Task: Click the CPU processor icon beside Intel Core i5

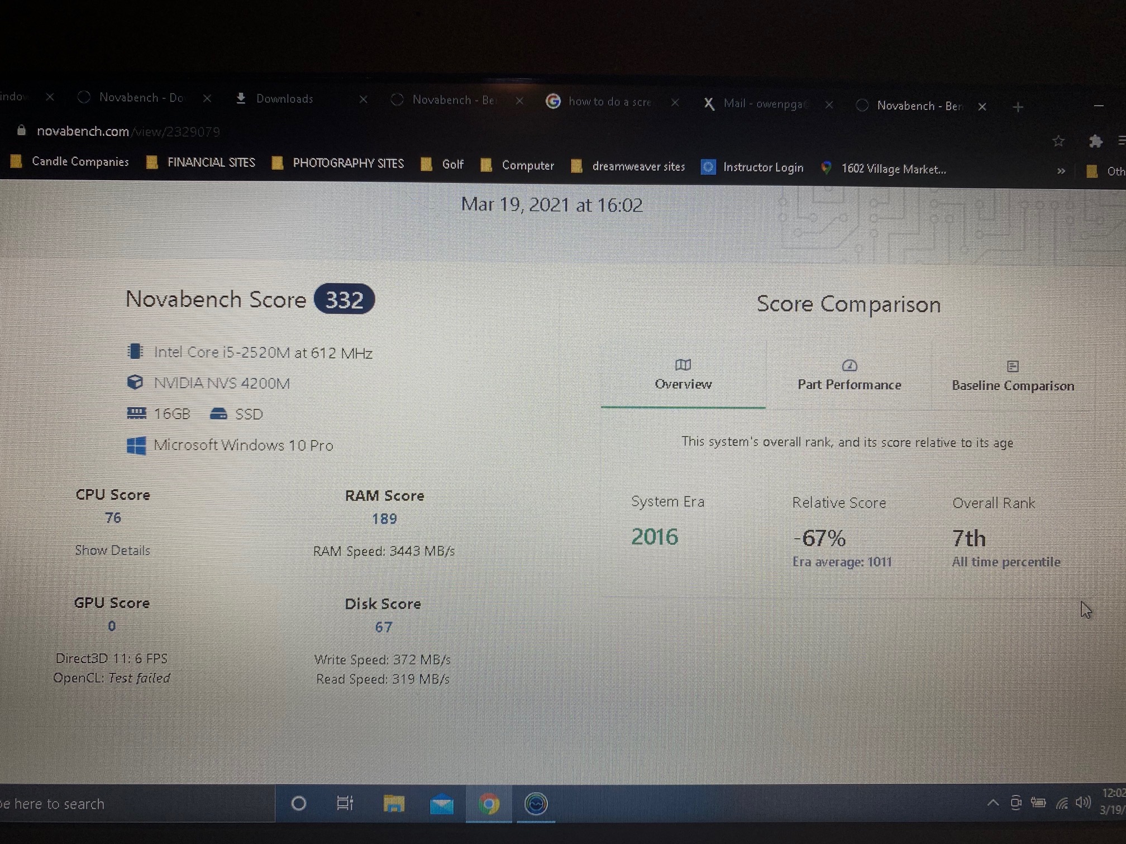Action: [135, 351]
